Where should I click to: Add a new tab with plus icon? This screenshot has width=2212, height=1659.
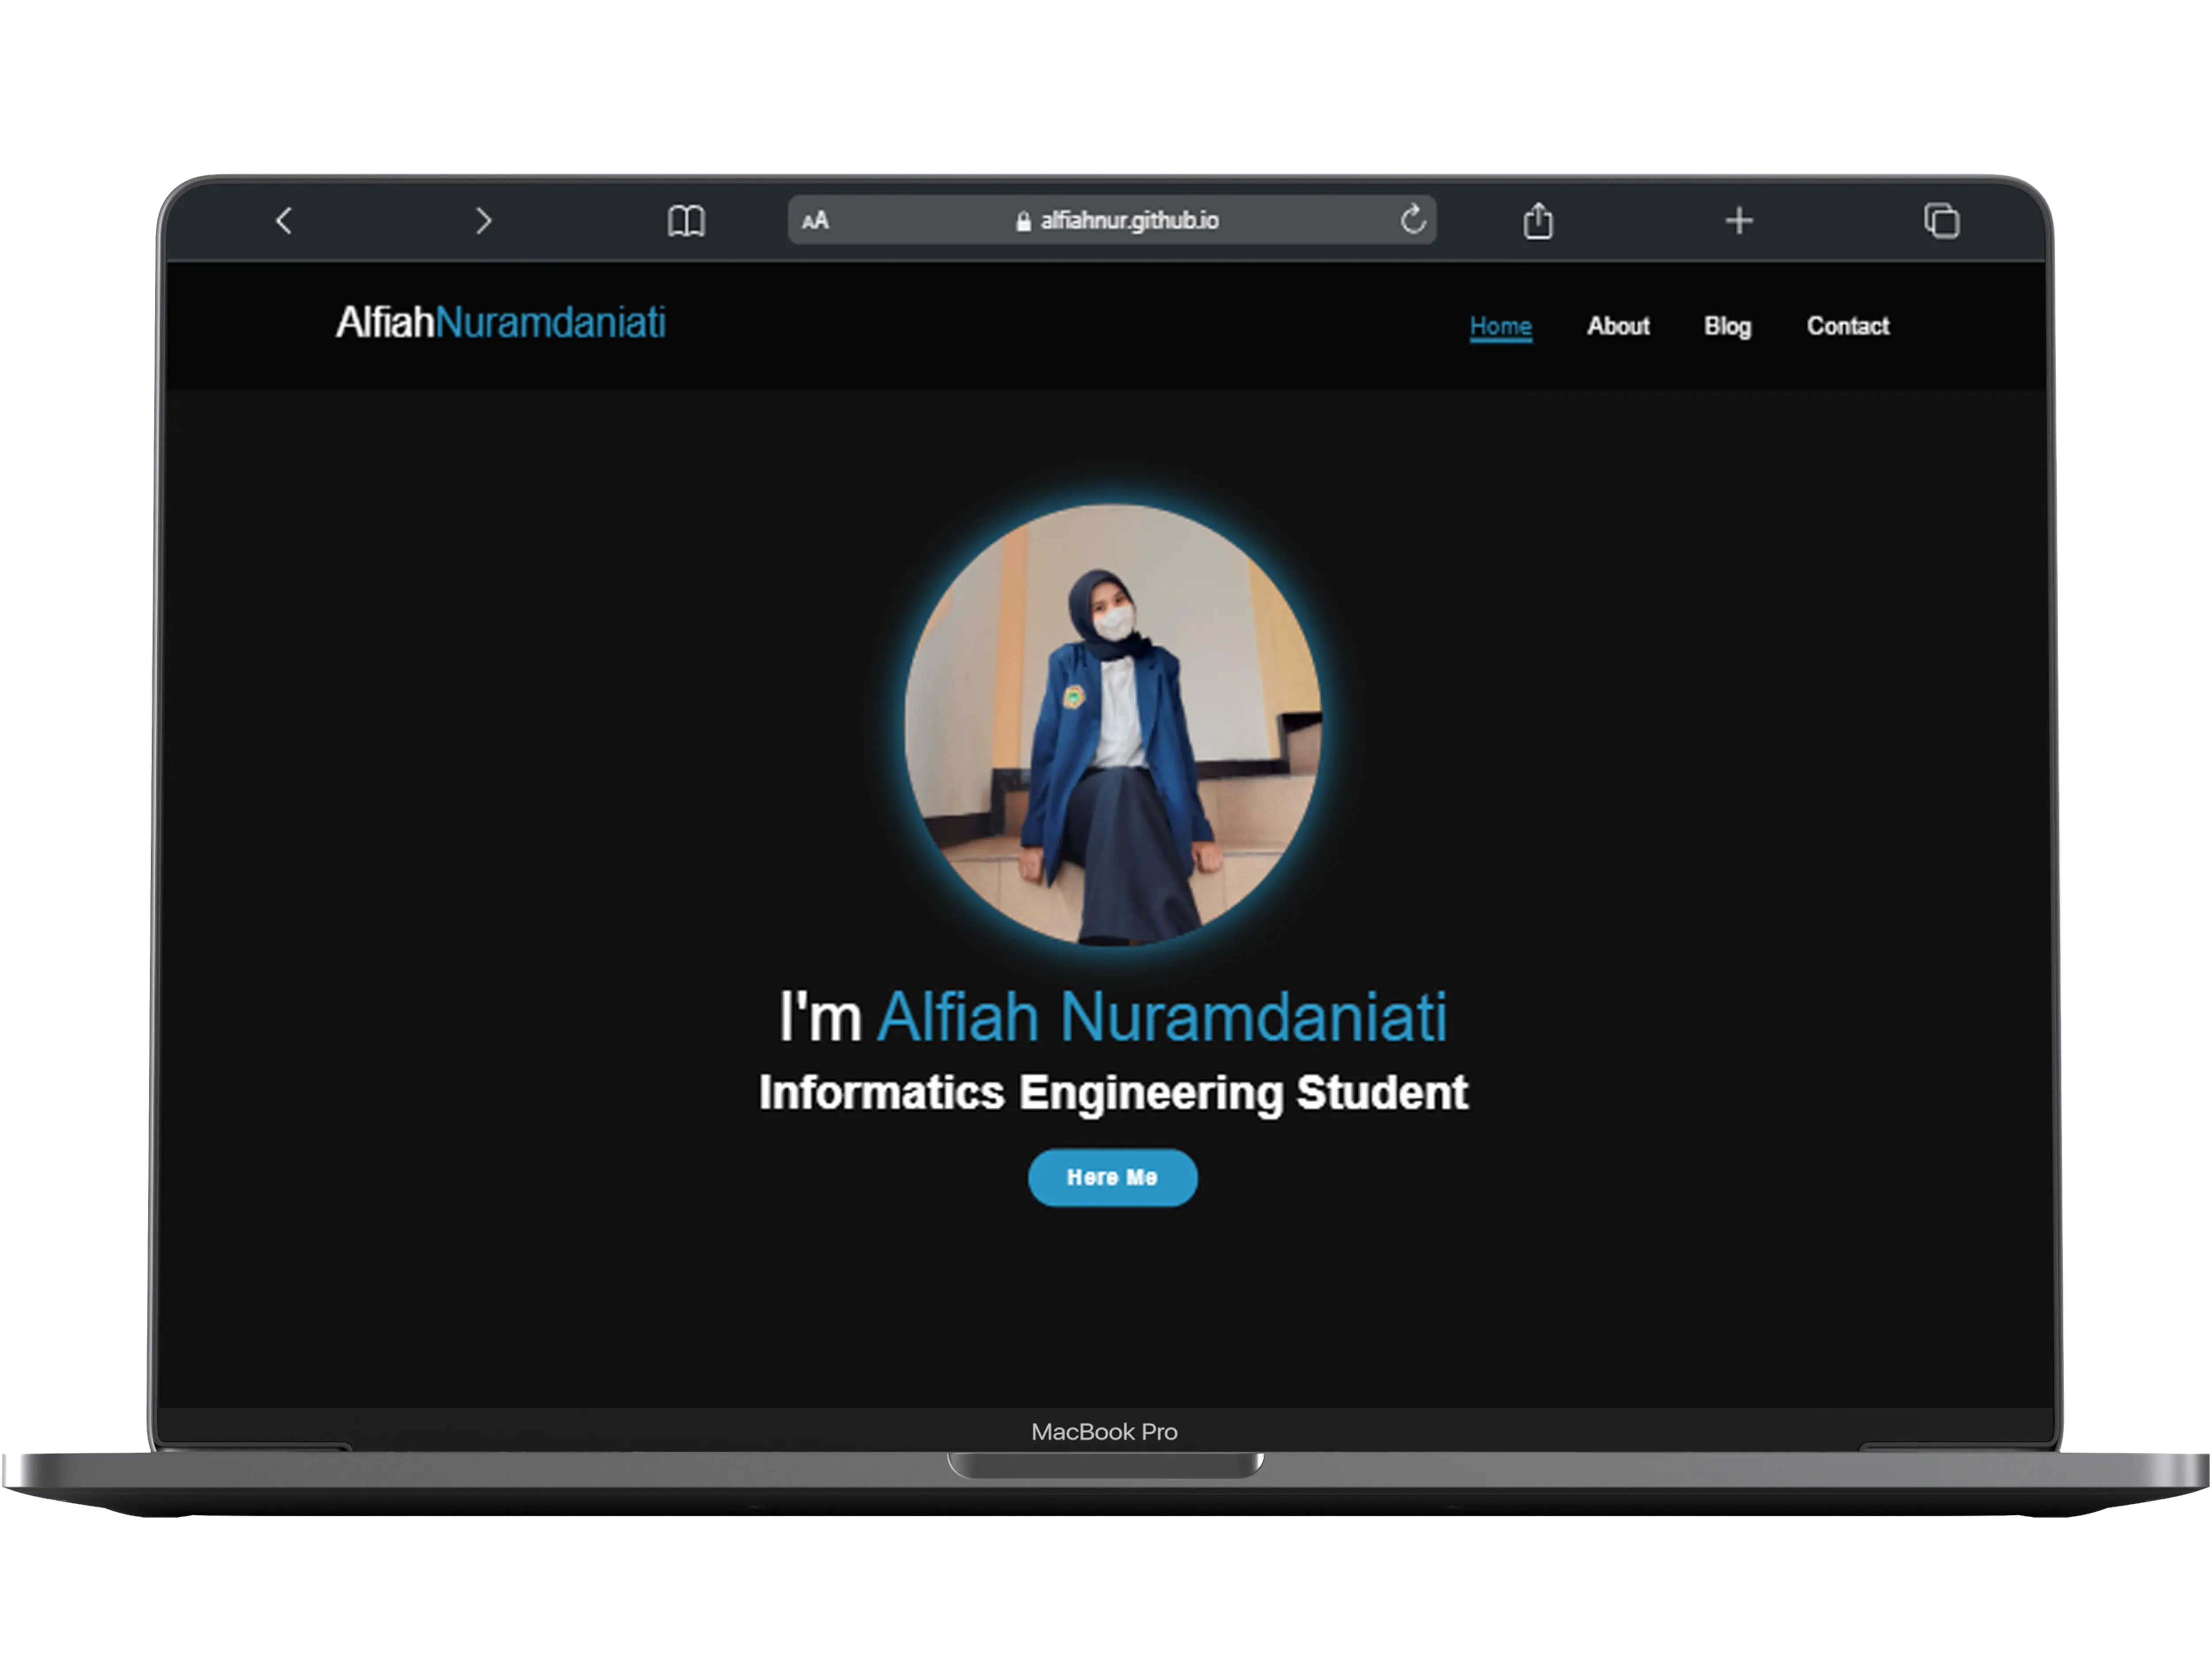pos(1739,221)
